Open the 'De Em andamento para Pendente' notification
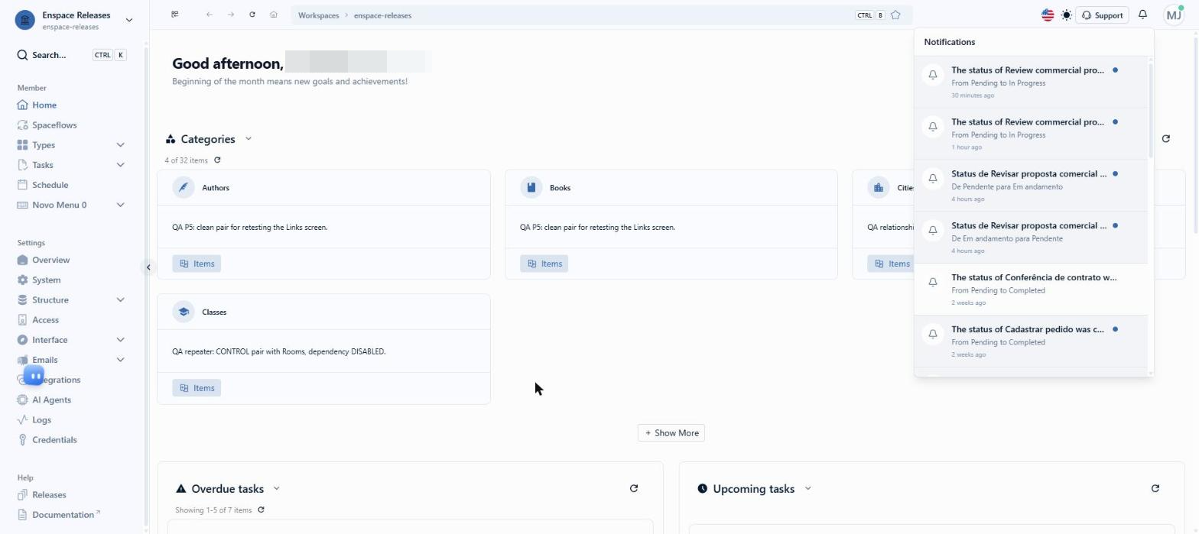 tap(1031, 238)
